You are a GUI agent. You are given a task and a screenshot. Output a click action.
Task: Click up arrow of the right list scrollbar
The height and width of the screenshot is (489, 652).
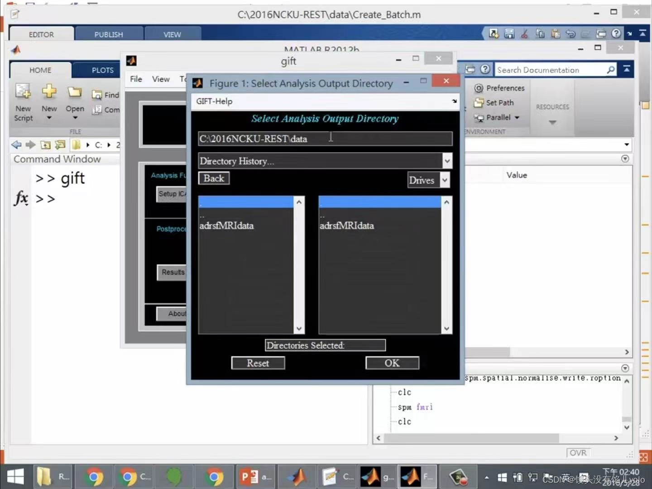pyautogui.click(x=446, y=202)
